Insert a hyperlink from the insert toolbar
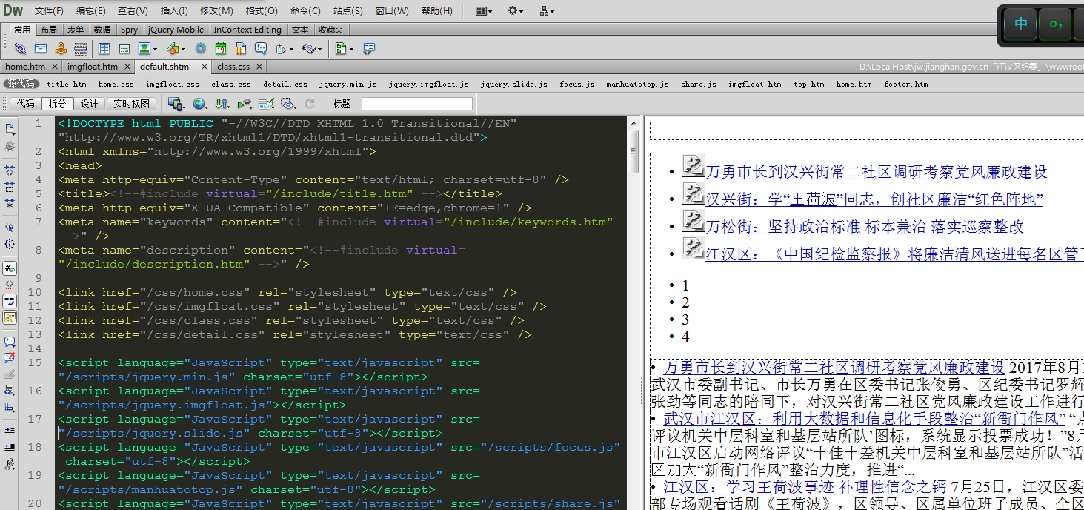This screenshot has width=1084, height=510. click(20, 48)
